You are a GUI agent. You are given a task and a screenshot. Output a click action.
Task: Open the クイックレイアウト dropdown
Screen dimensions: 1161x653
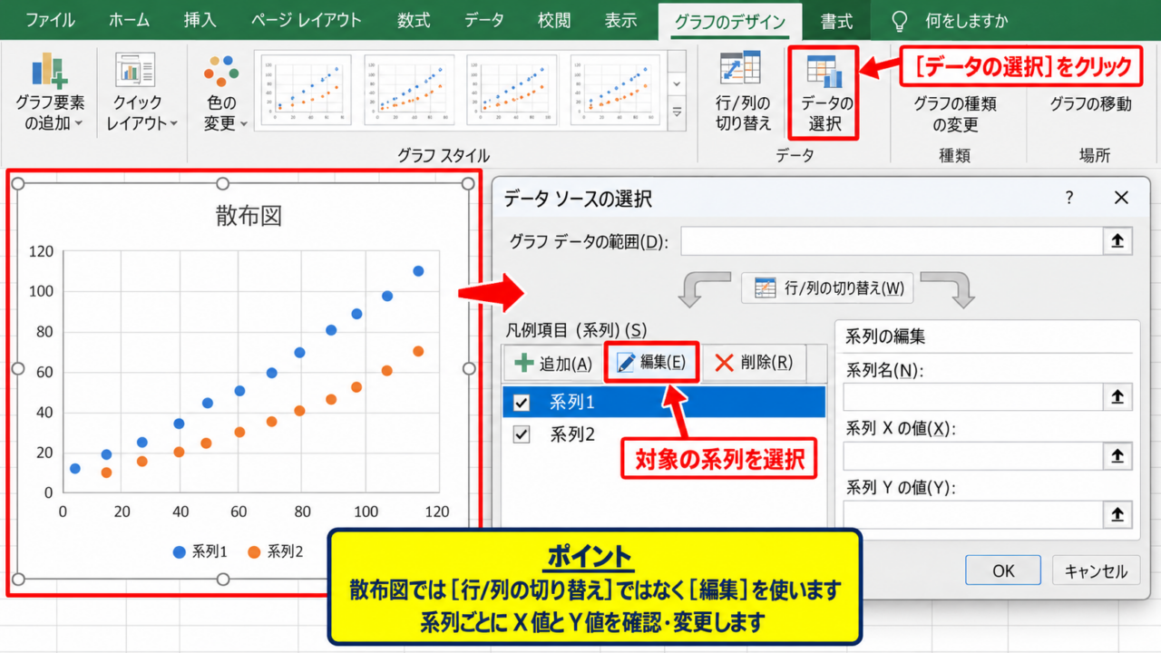[141, 93]
